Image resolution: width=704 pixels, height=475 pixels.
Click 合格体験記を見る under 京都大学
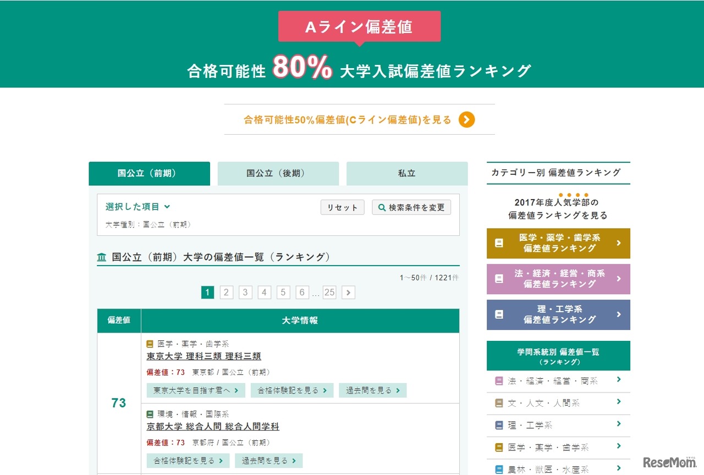pos(188,461)
